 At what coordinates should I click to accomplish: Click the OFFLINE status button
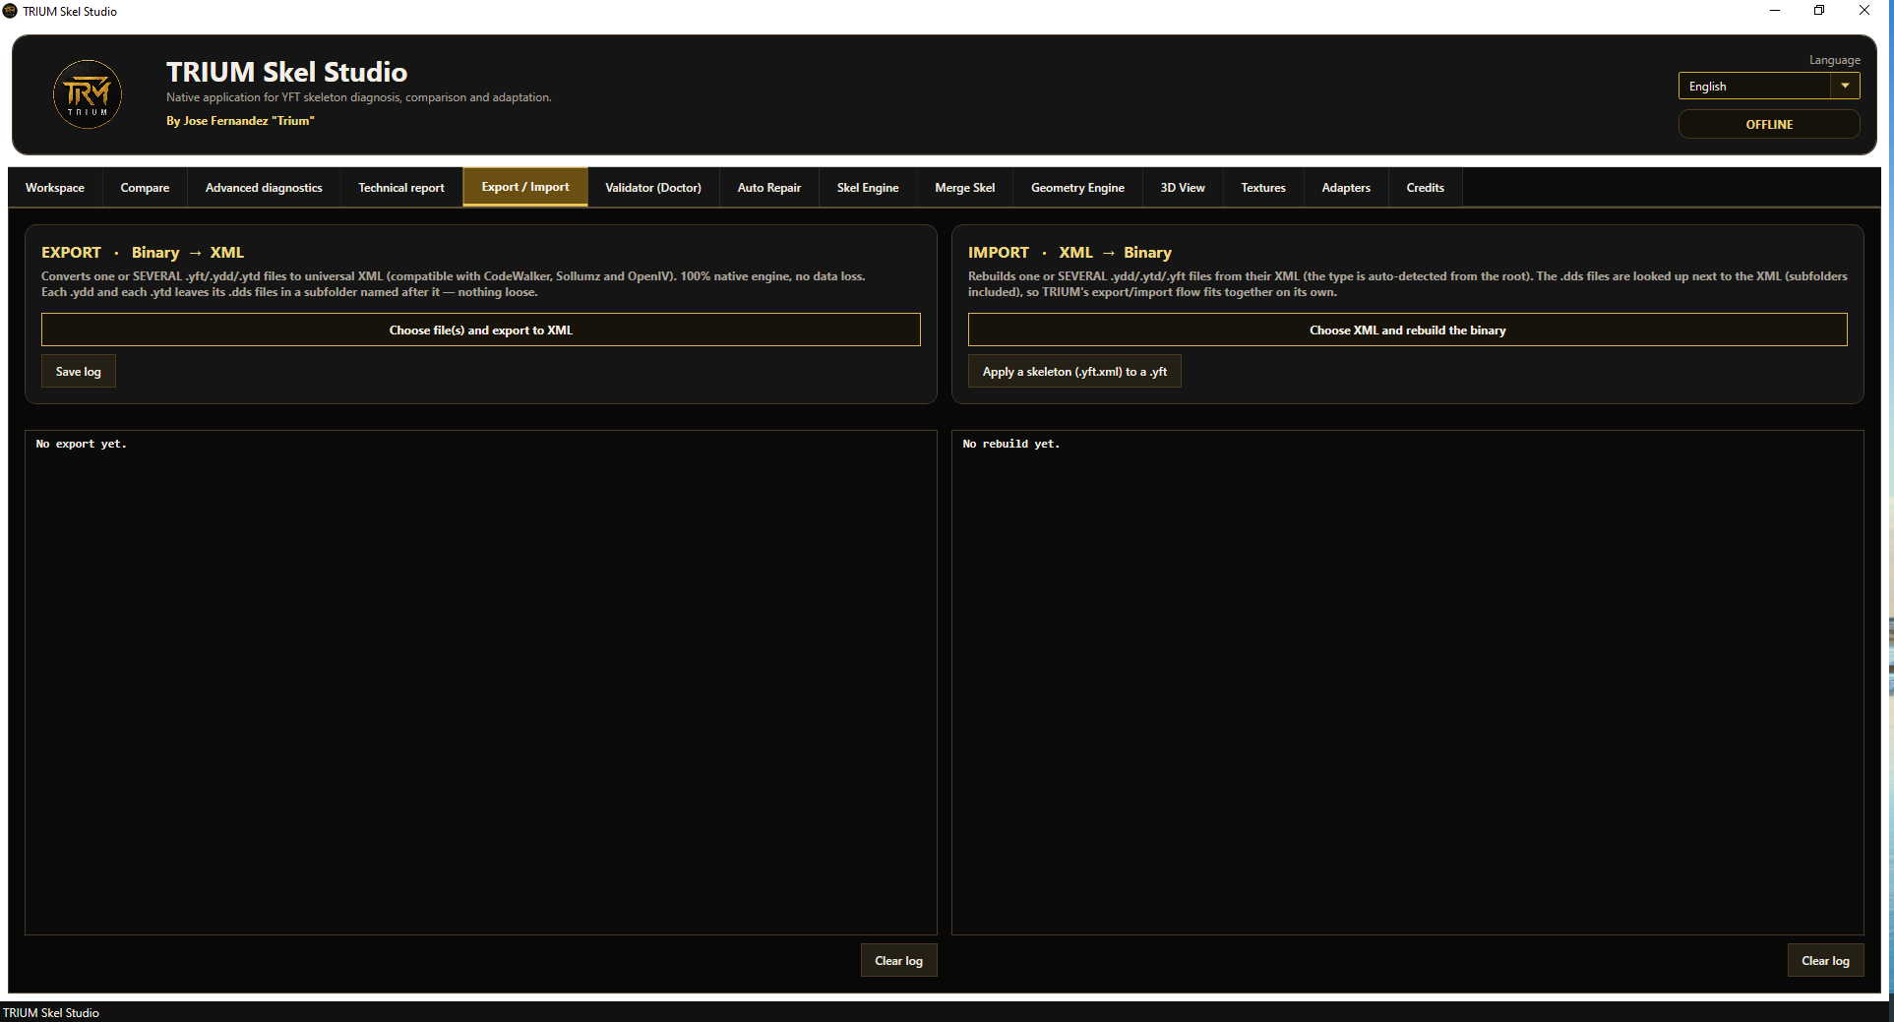point(1768,124)
